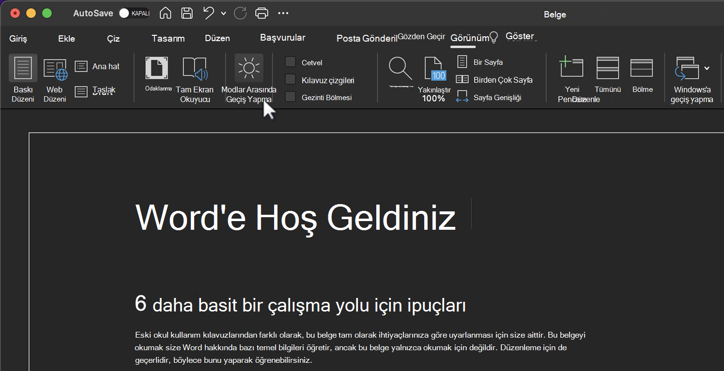Open the Undo history dropdown arrow

click(x=223, y=14)
